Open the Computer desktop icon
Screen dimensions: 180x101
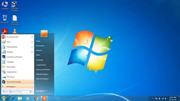tap(5, 5)
